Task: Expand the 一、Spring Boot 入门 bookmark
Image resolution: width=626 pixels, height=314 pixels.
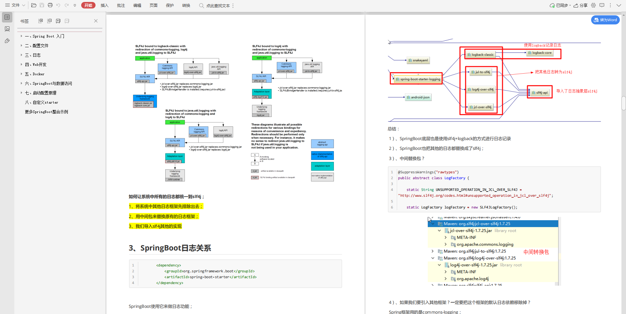Action: [x=22, y=36]
